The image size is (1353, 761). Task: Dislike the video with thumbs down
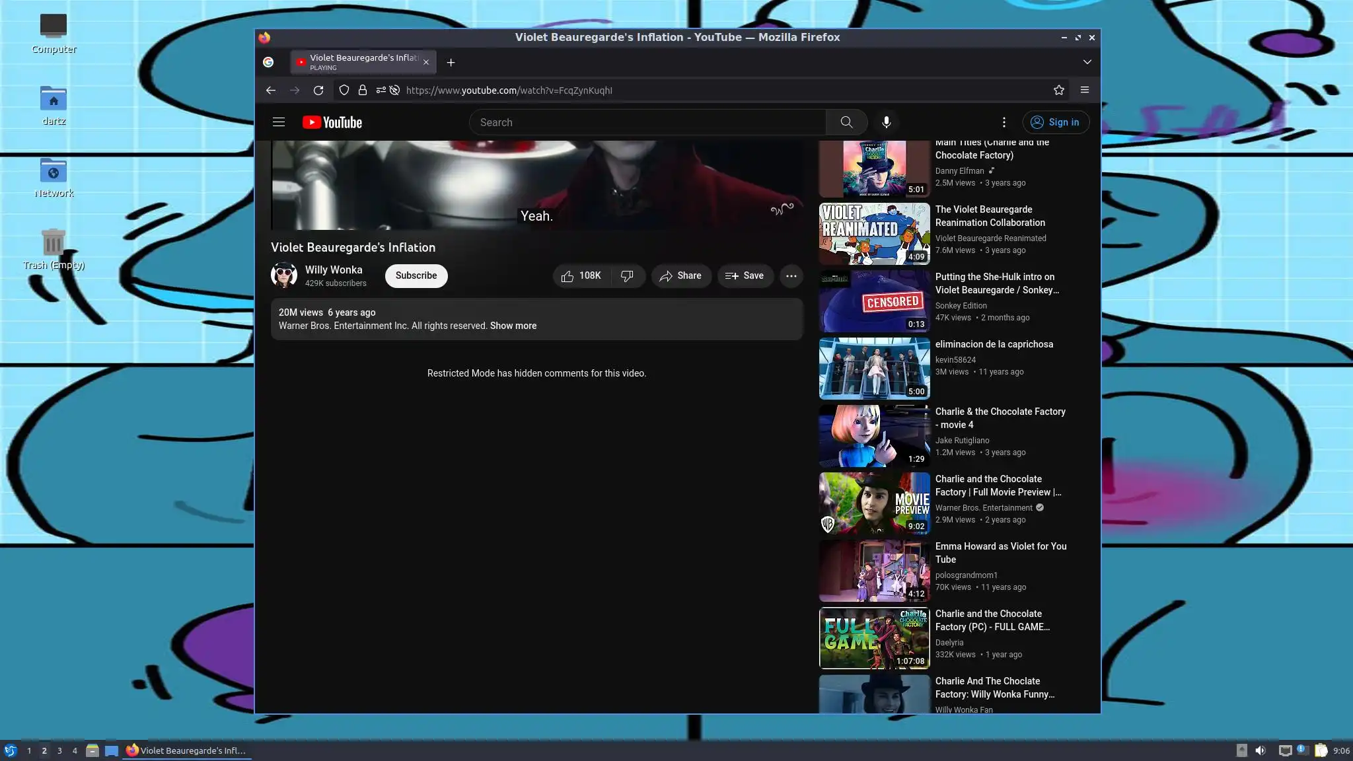tap(627, 276)
